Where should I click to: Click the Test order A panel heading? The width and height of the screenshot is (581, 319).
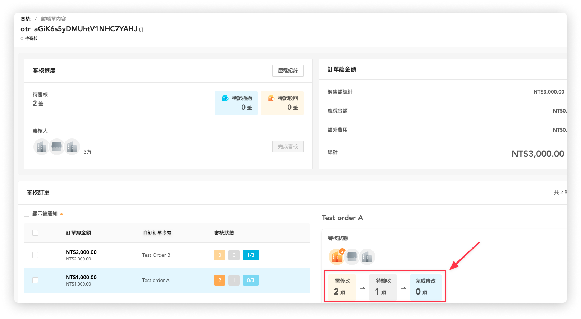[x=342, y=218]
